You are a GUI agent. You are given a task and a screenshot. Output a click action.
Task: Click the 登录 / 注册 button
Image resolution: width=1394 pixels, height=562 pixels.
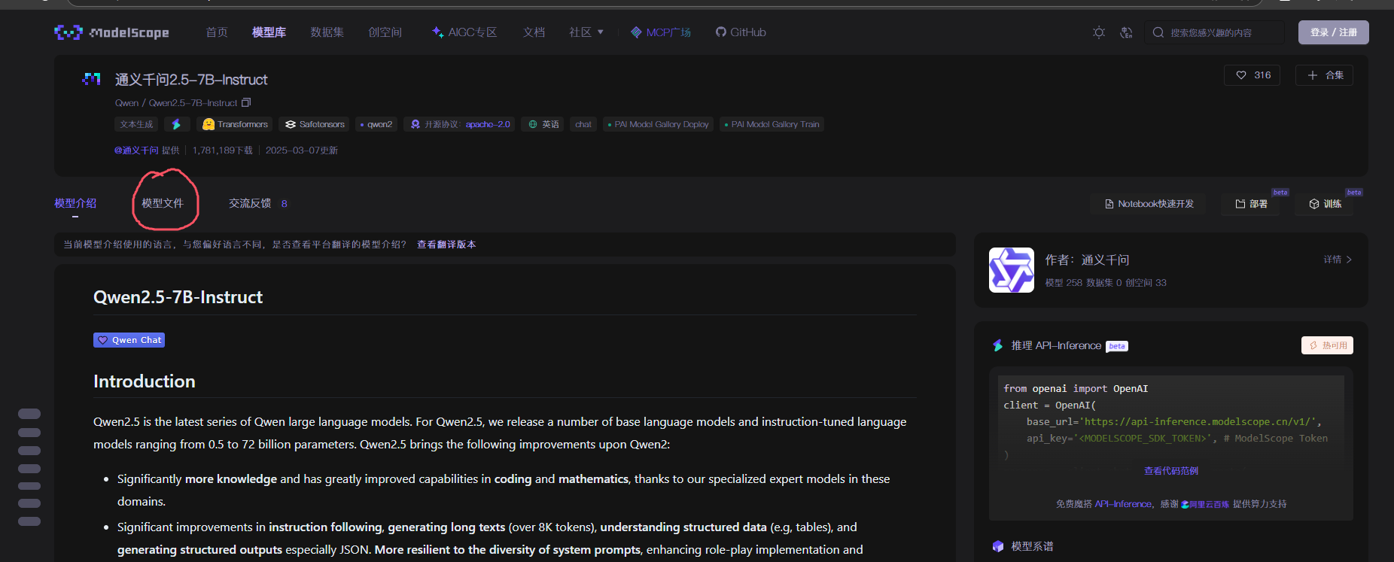[1333, 32]
